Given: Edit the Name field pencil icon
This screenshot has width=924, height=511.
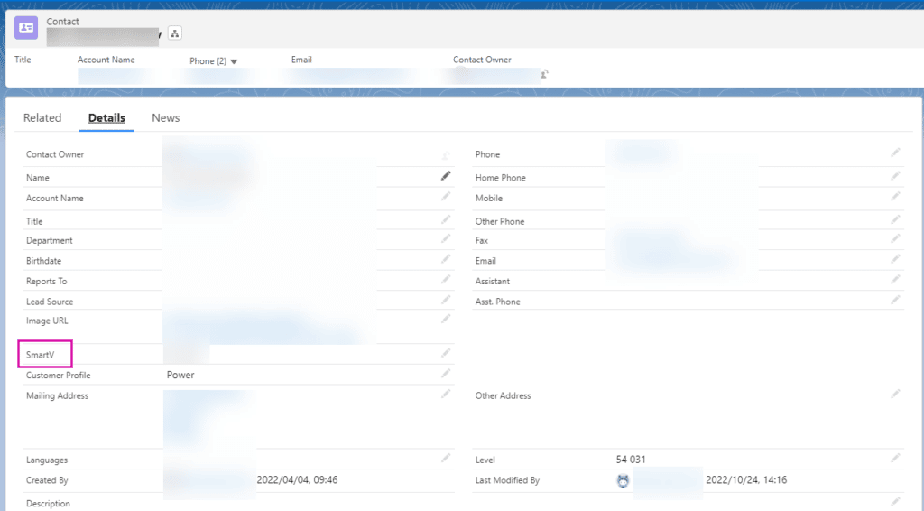Looking at the screenshot, I should 446,176.
